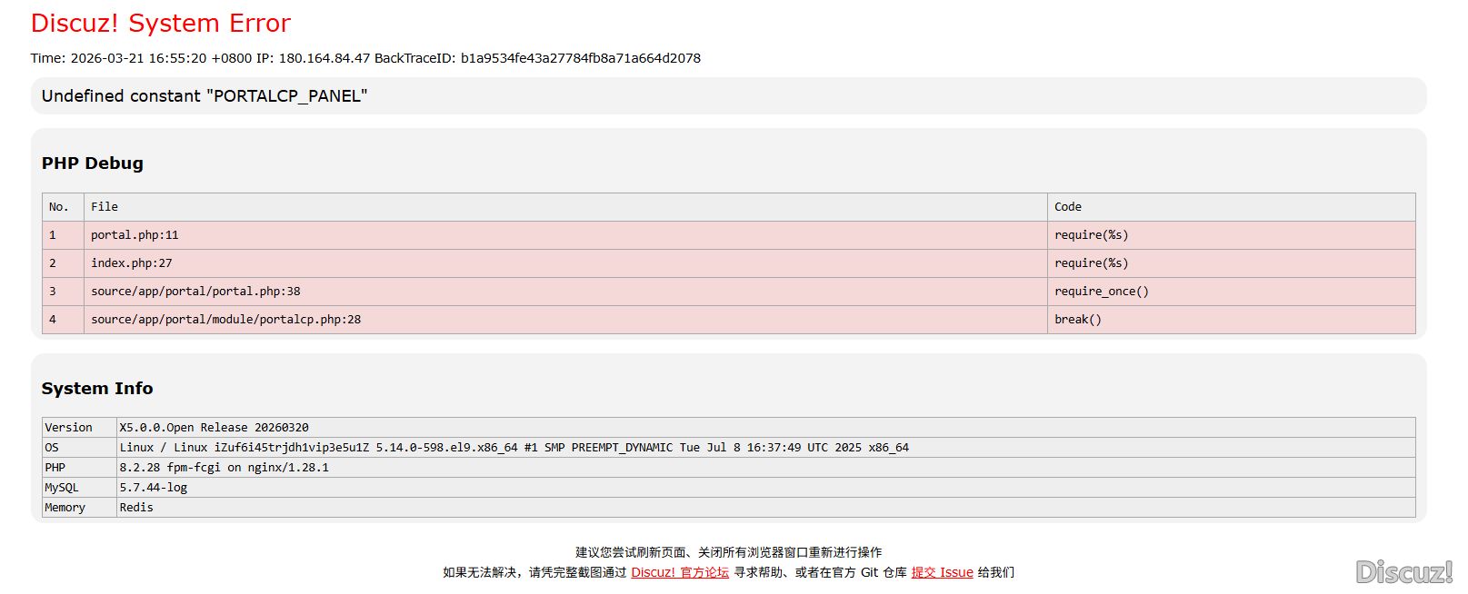Click the File column header
This screenshot has height=594, width=1468.
(x=105, y=207)
